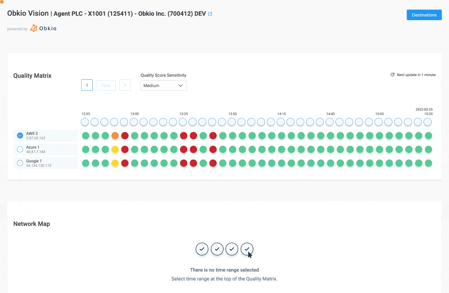Click the Quality Matrix section heading
This screenshot has width=449, height=293.
[32, 76]
